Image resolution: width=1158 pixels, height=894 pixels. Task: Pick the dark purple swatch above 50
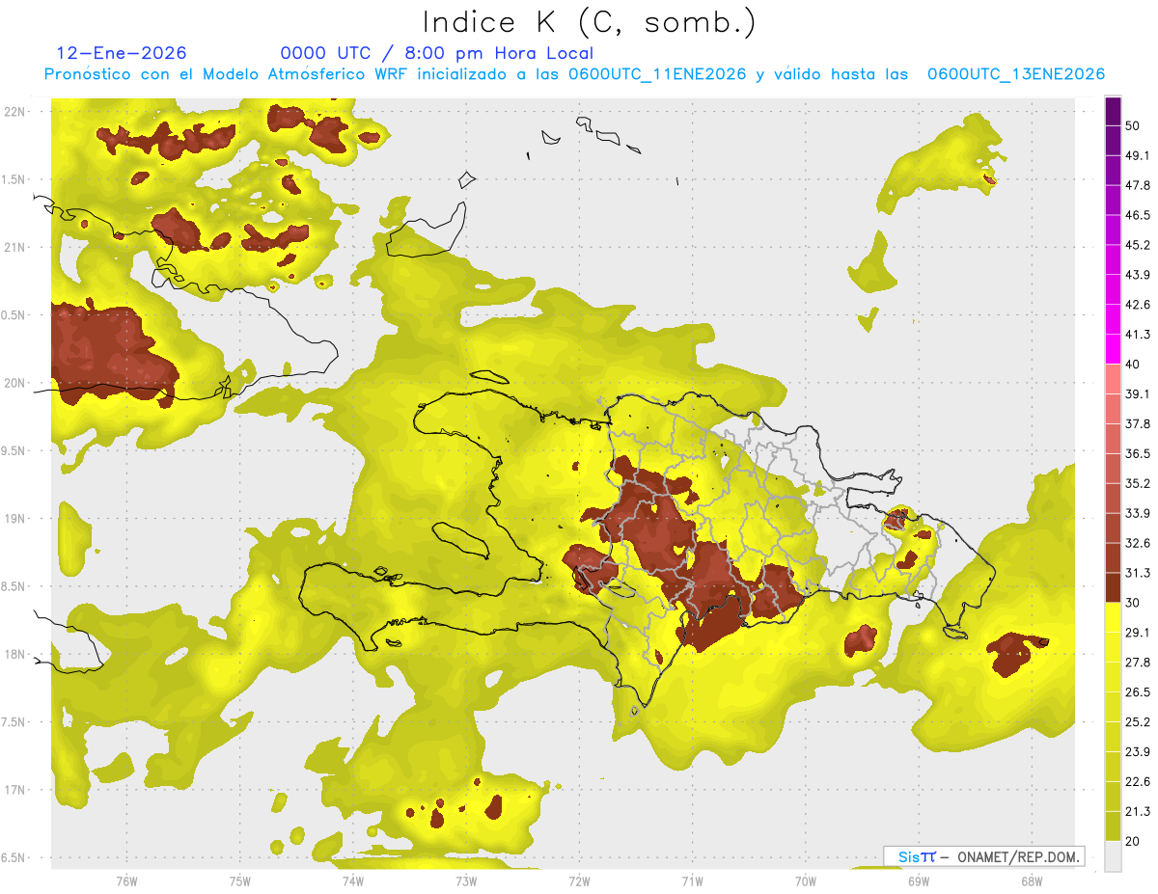[x=1113, y=112]
